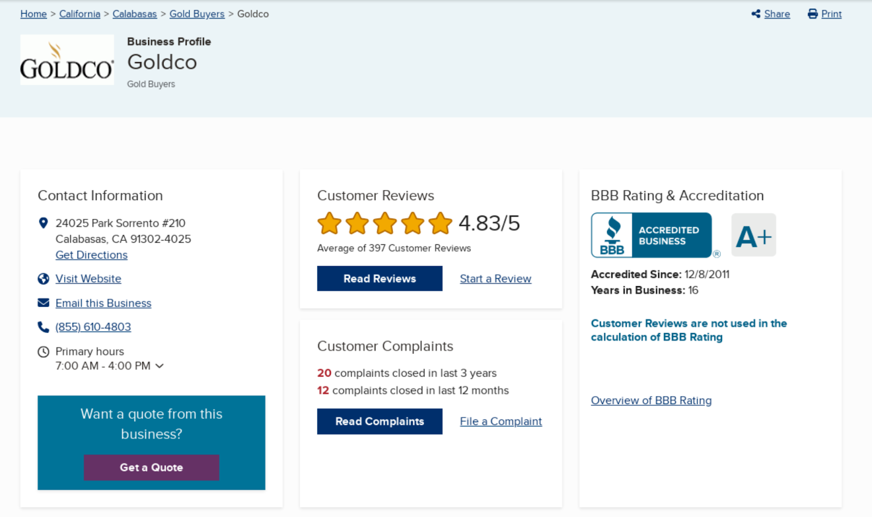Screen dimensions: 872x517
Task: Click the A+ rating badge
Action: coord(753,235)
